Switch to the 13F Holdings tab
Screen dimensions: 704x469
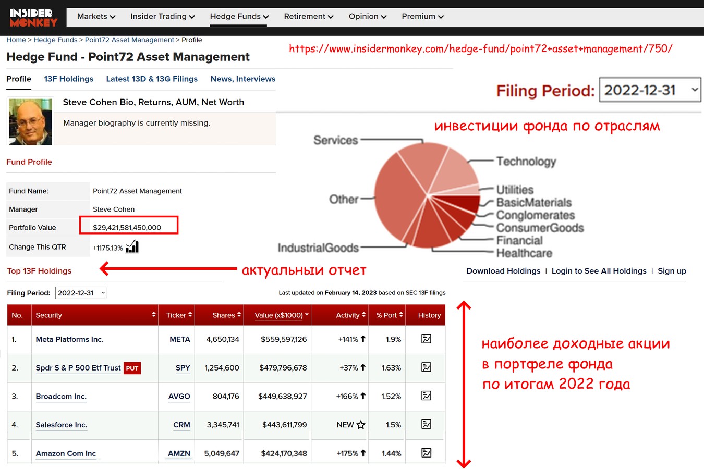[x=69, y=79]
